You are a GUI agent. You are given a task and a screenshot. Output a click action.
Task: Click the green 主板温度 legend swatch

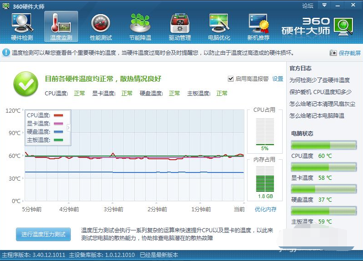click(x=58, y=140)
